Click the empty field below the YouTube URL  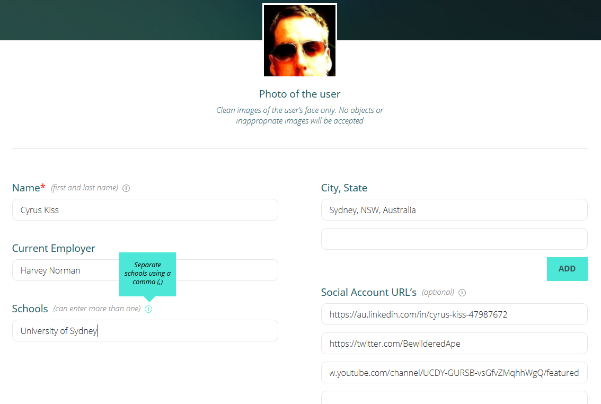click(454, 398)
